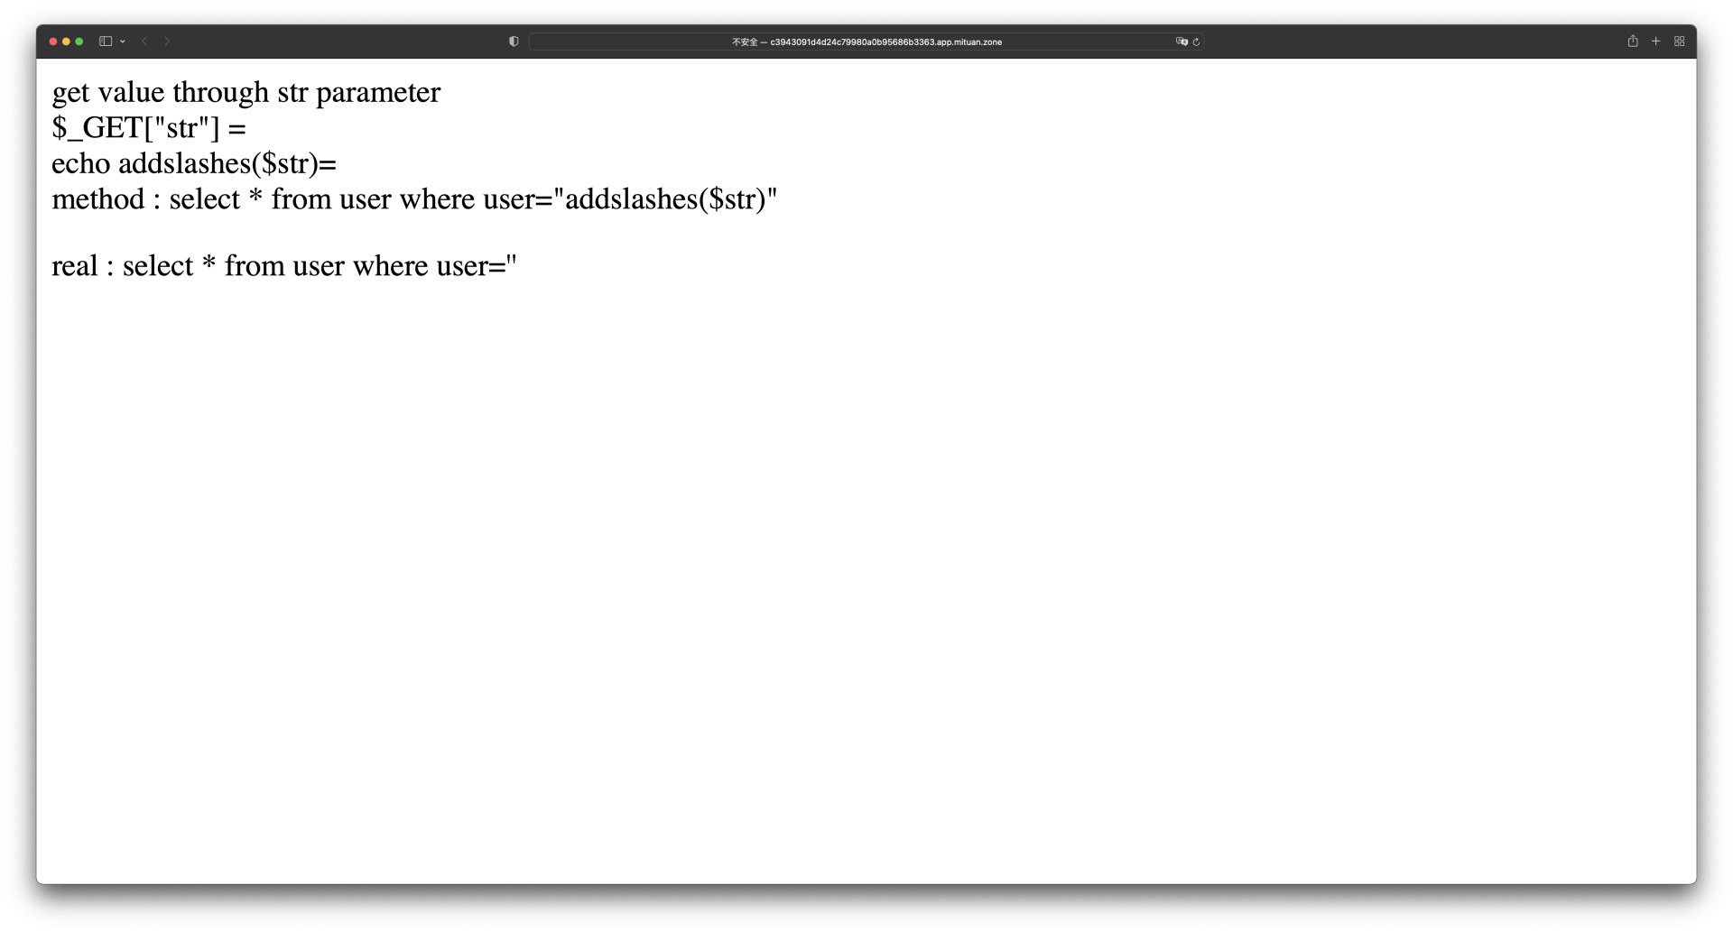Click the "echo addslashes($str)=" line
The width and height of the screenshot is (1733, 932).
[193, 164]
